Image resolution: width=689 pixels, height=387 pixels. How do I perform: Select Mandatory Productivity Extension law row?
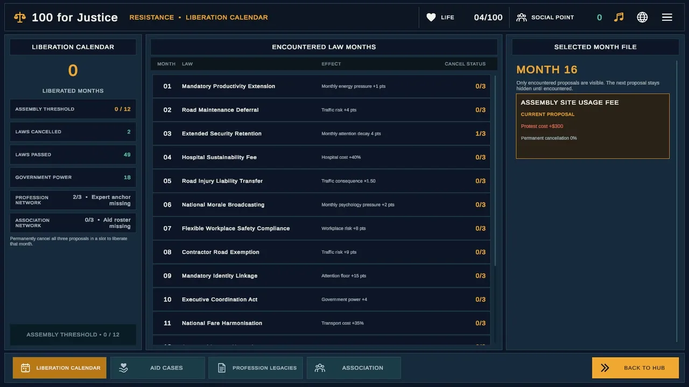[321, 86]
